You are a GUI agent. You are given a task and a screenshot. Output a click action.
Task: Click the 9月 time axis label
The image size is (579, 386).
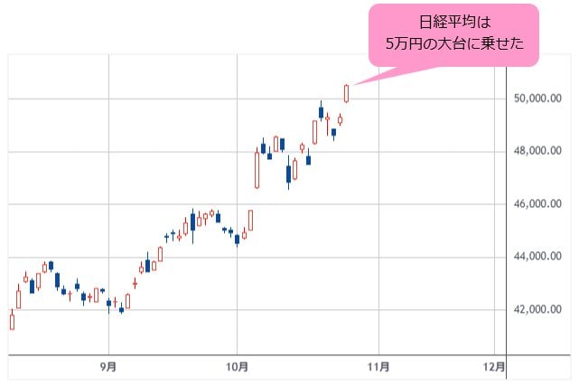click(108, 367)
